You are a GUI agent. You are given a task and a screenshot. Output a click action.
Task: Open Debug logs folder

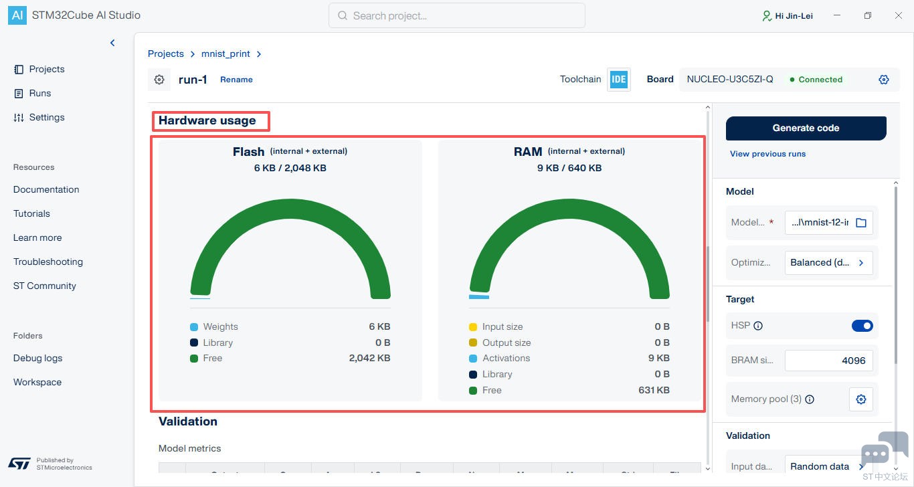pyautogui.click(x=37, y=358)
